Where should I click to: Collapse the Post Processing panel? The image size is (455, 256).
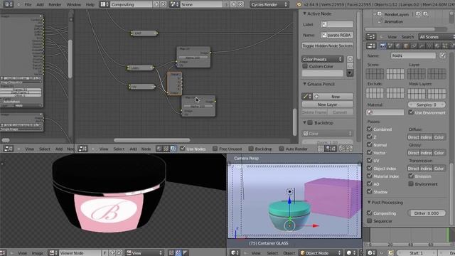pos(369,202)
